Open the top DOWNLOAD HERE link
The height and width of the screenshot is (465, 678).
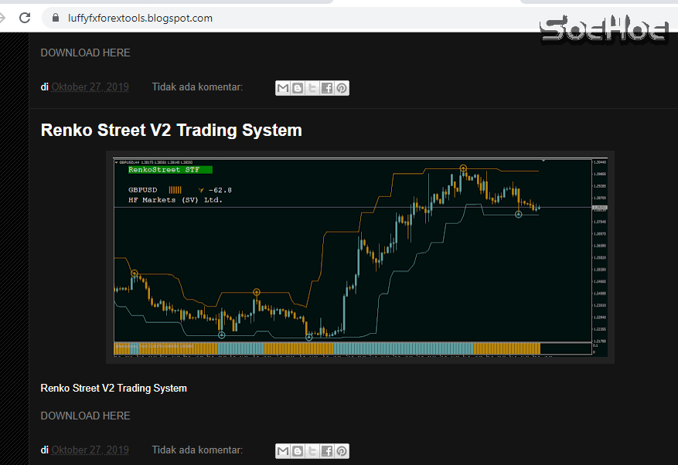(85, 53)
